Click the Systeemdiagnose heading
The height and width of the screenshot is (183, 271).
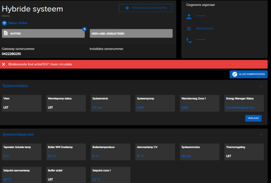(x=18, y=134)
